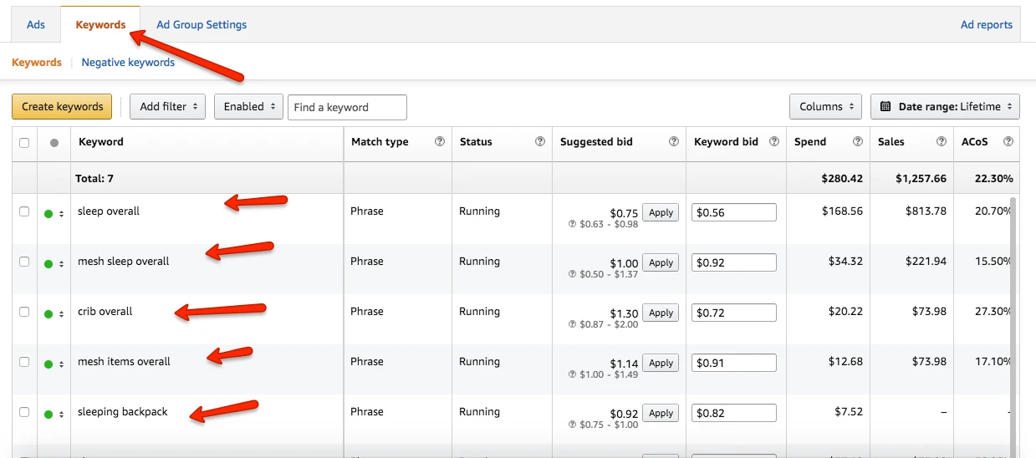Apply the $0.75 suggested bid
Screen dimensions: 1036x458
[x=661, y=212]
